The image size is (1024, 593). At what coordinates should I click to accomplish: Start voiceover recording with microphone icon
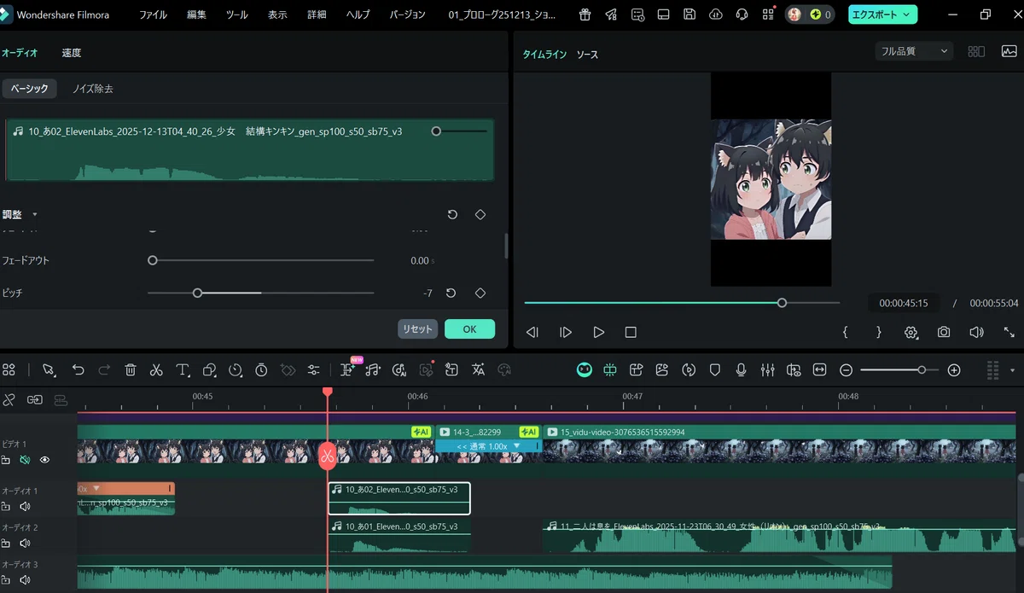coord(742,370)
